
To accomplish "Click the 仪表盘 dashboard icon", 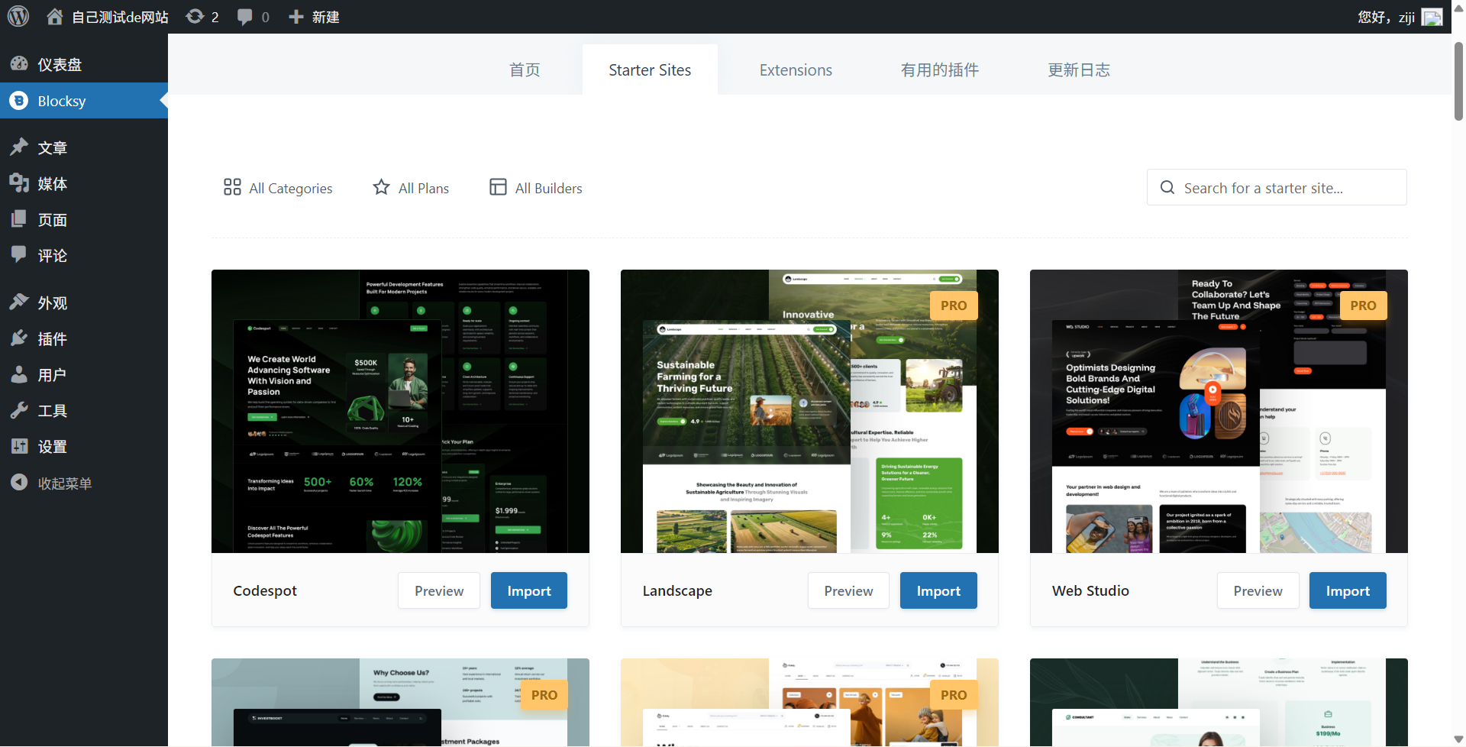I will pyautogui.click(x=19, y=64).
